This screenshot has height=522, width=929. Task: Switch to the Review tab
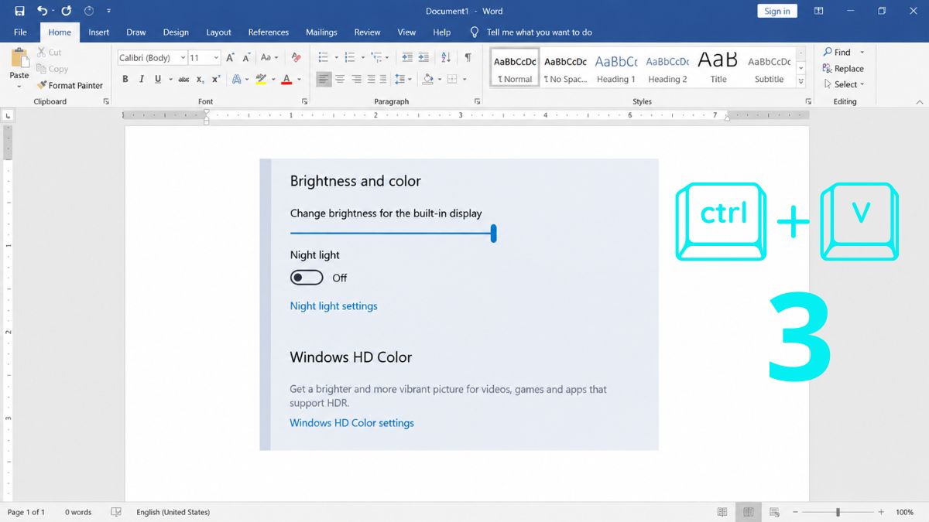[x=367, y=32]
